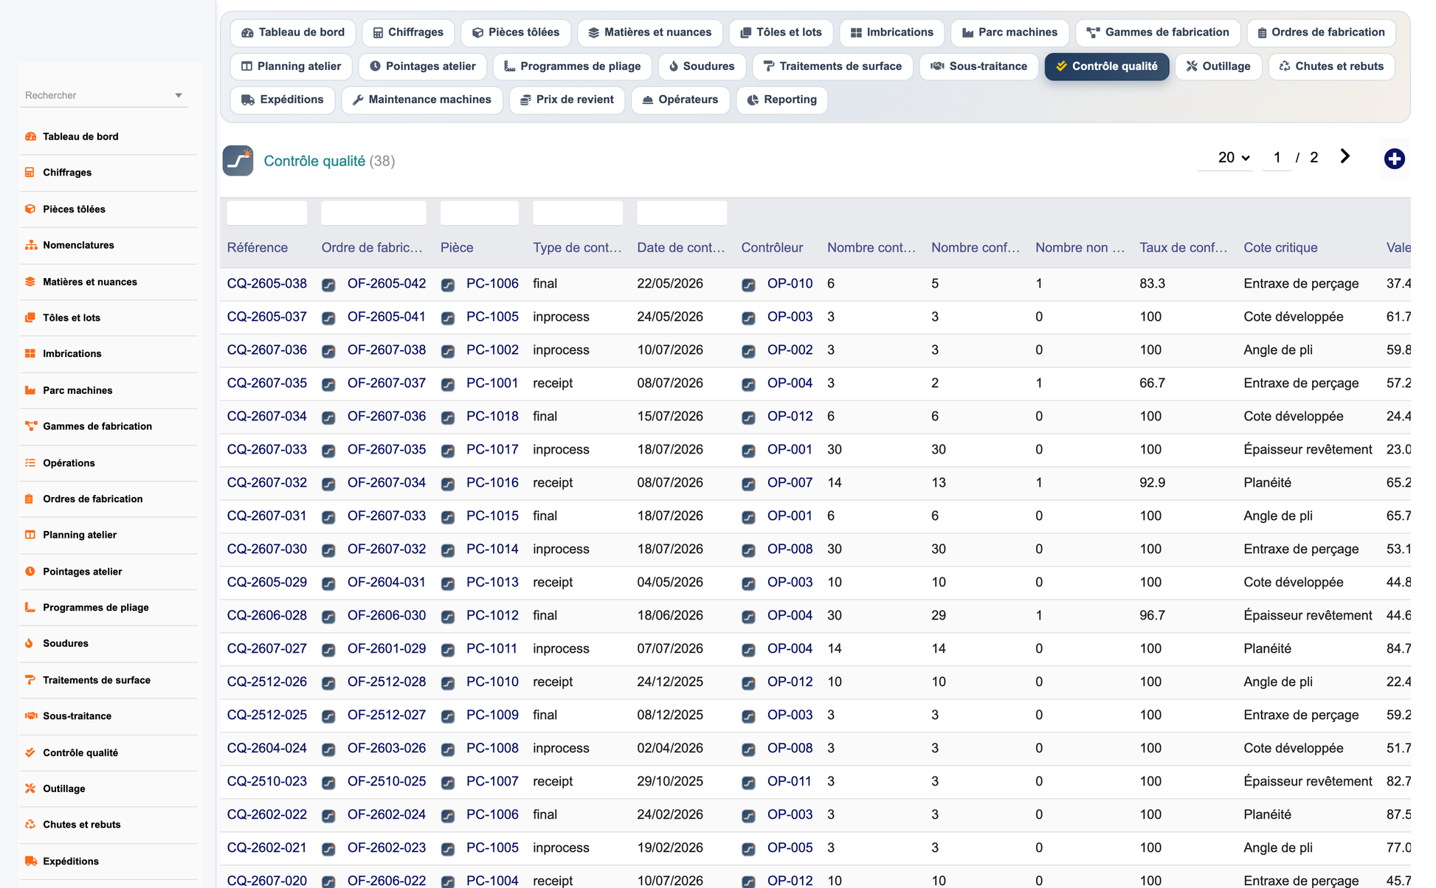This screenshot has height=888, width=1436.
Task: Expand the Rechercher dropdown in sidebar
Action: [x=179, y=95]
